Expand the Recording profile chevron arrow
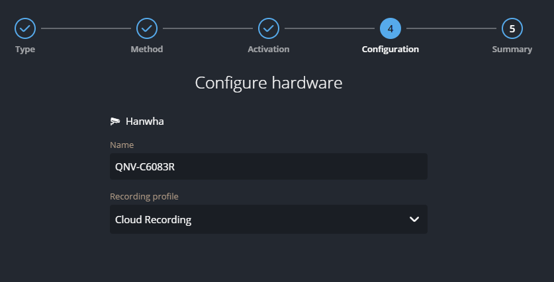554x282 pixels. (414, 219)
